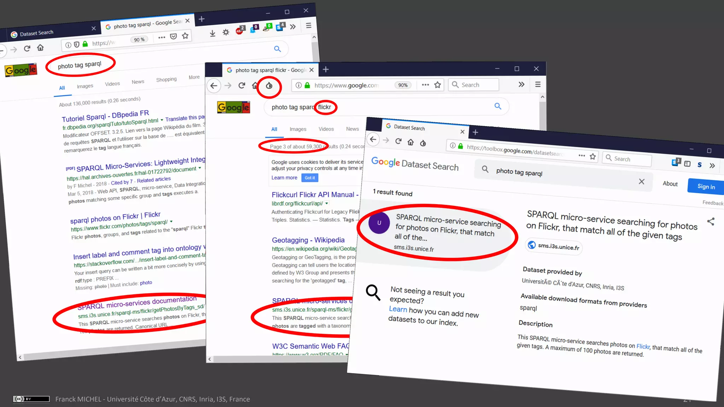The width and height of the screenshot is (724, 407).
Task: Click the share icon beside dataset title
Action: tap(711, 222)
